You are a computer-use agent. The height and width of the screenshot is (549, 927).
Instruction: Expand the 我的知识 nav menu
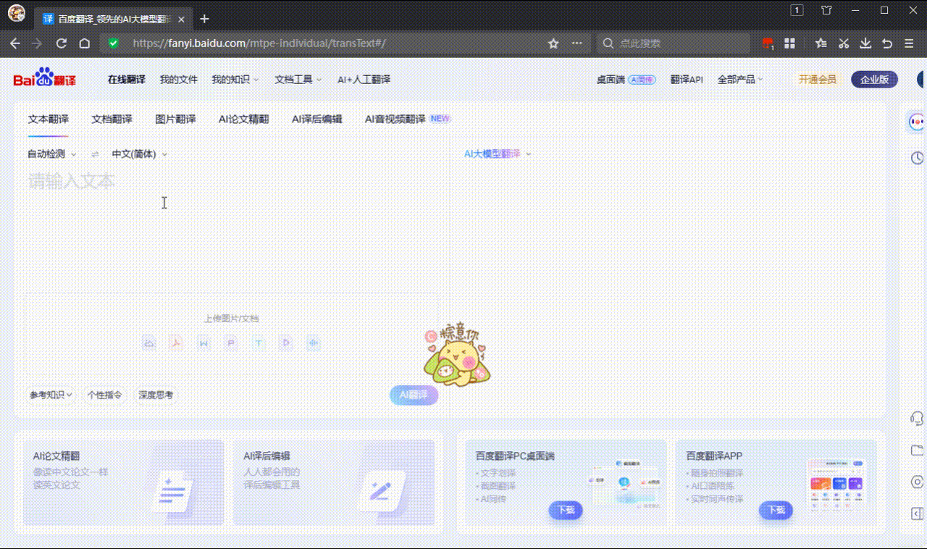(235, 80)
